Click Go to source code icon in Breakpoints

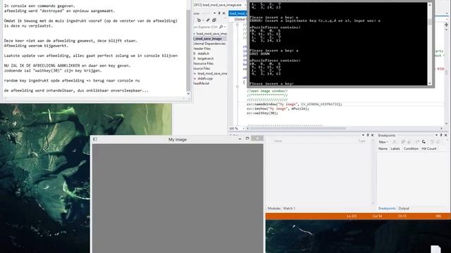[x=432, y=142]
